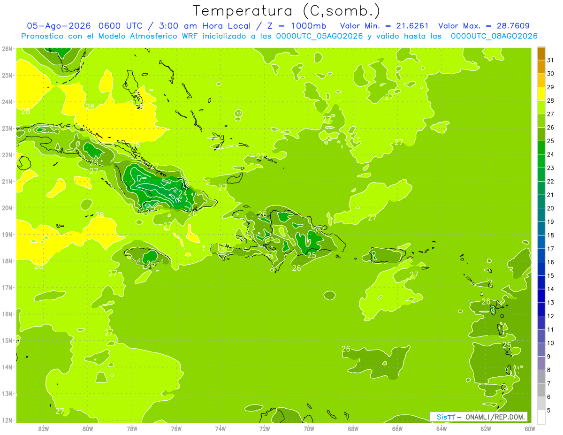Click the '74W' longitude label

pyautogui.click(x=221, y=428)
